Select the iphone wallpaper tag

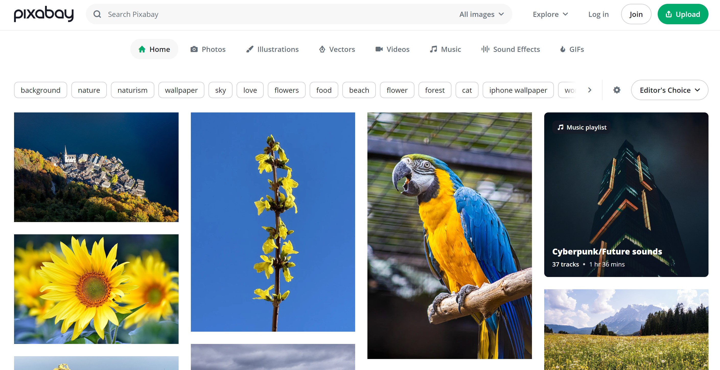518,90
